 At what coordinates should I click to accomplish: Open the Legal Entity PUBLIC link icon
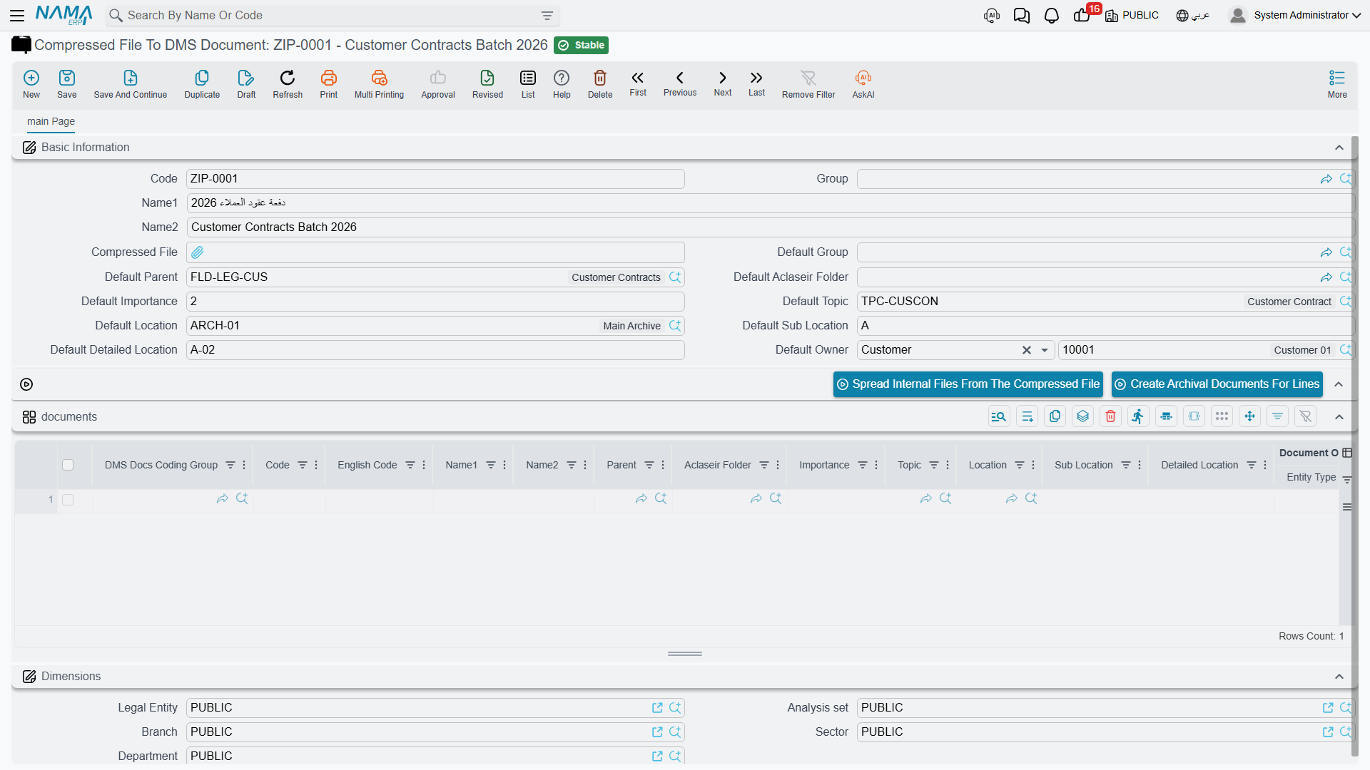(x=657, y=708)
